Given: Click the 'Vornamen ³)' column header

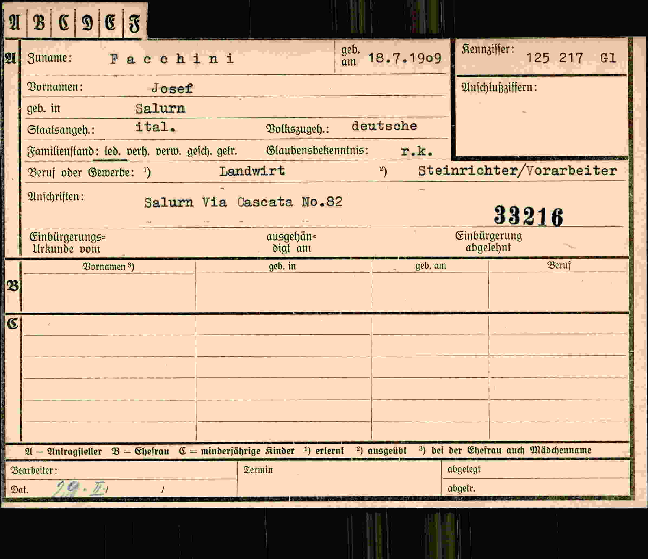Looking at the screenshot, I should [108, 267].
